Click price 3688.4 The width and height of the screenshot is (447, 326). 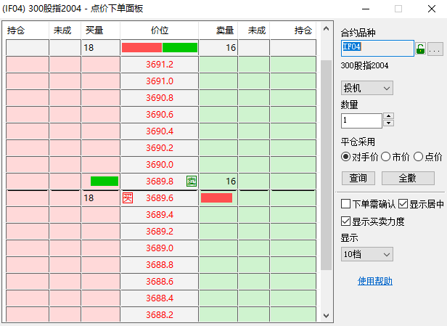click(x=160, y=298)
